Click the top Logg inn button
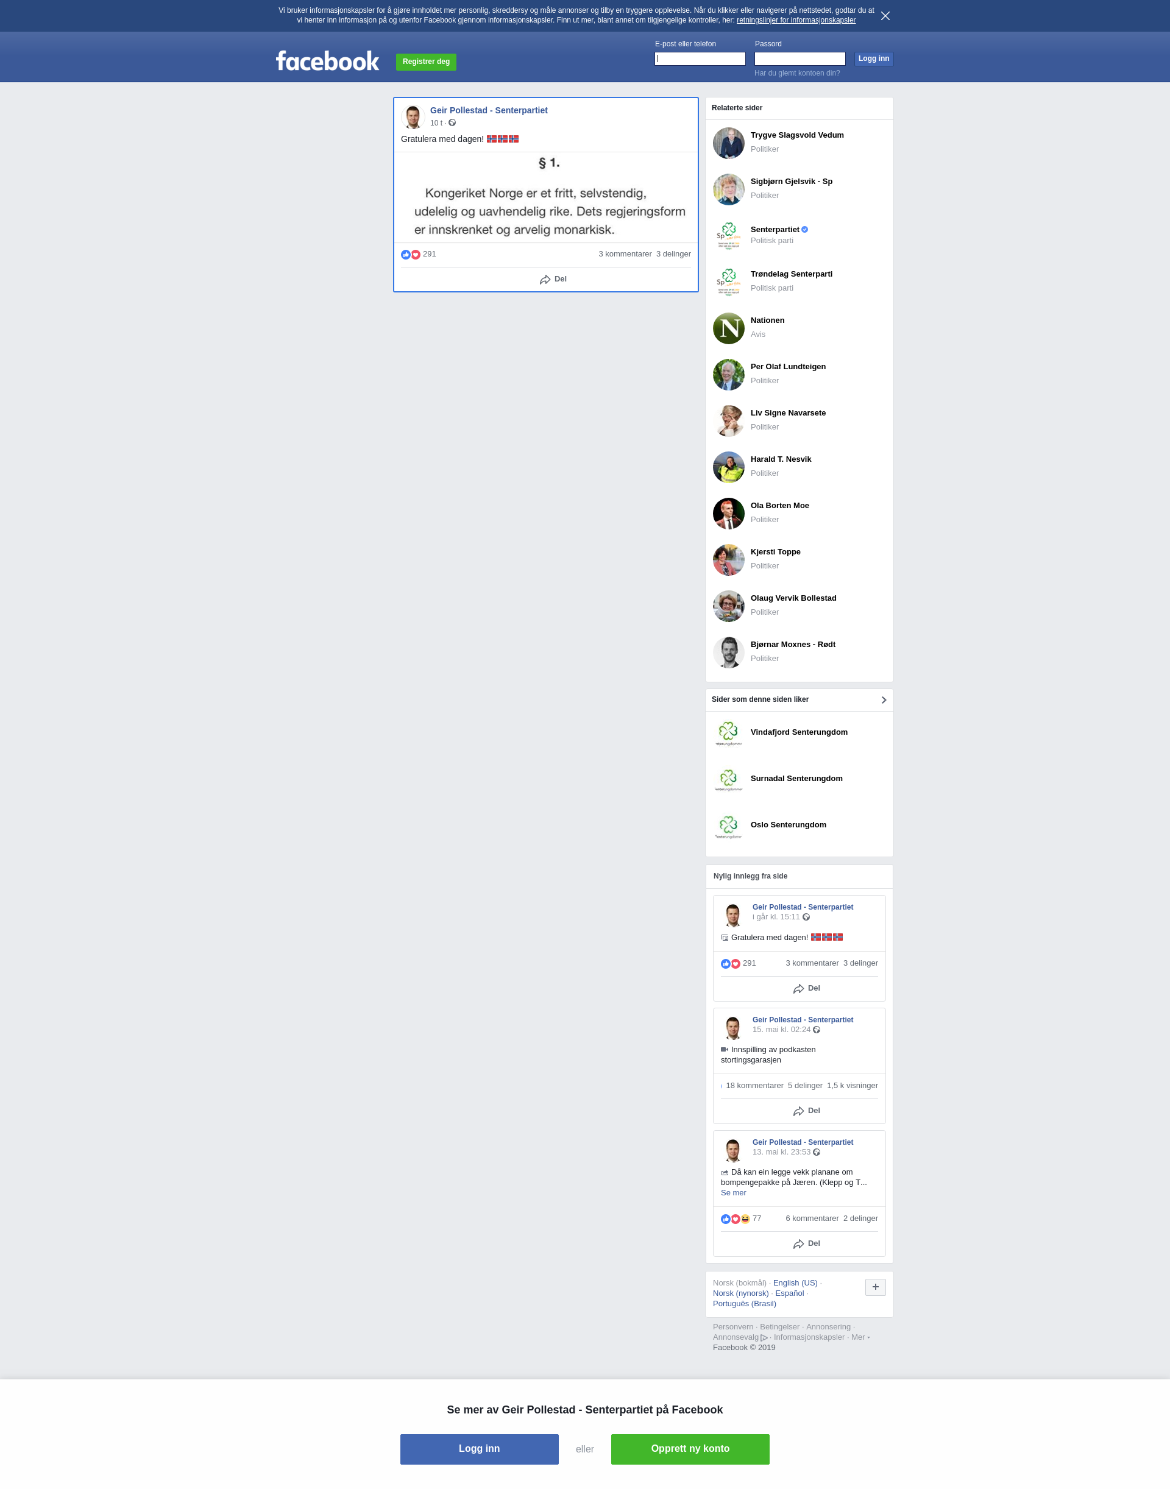This screenshot has width=1170, height=1489. (873, 59)
